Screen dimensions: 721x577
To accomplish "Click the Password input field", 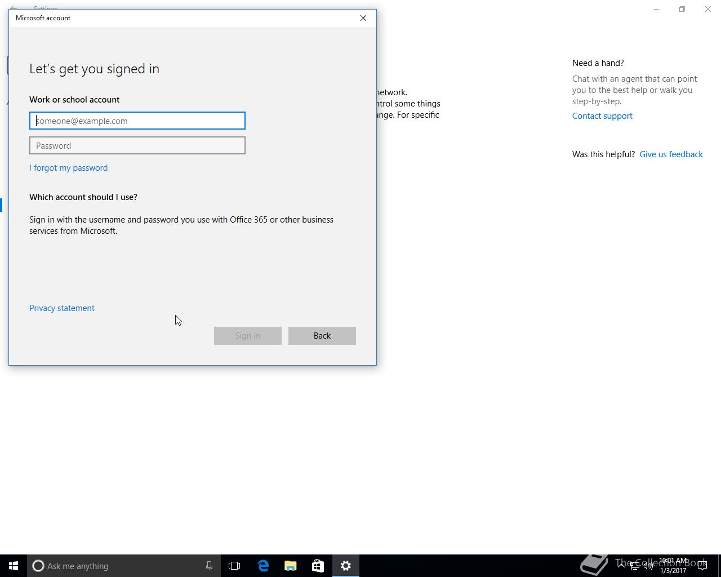I will (137, 145).
